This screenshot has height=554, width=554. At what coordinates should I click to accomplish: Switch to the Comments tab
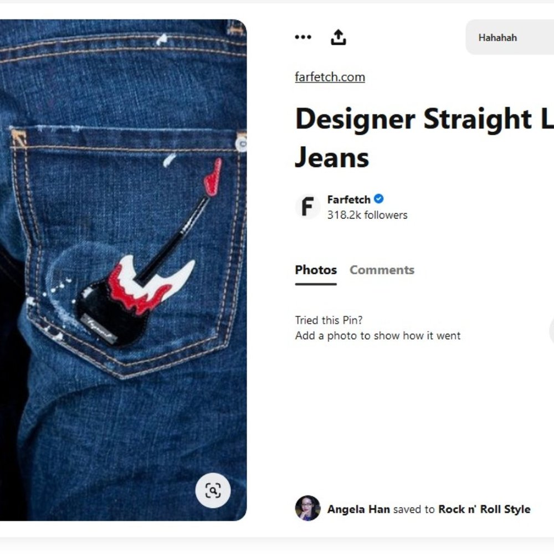pos(382,270)
